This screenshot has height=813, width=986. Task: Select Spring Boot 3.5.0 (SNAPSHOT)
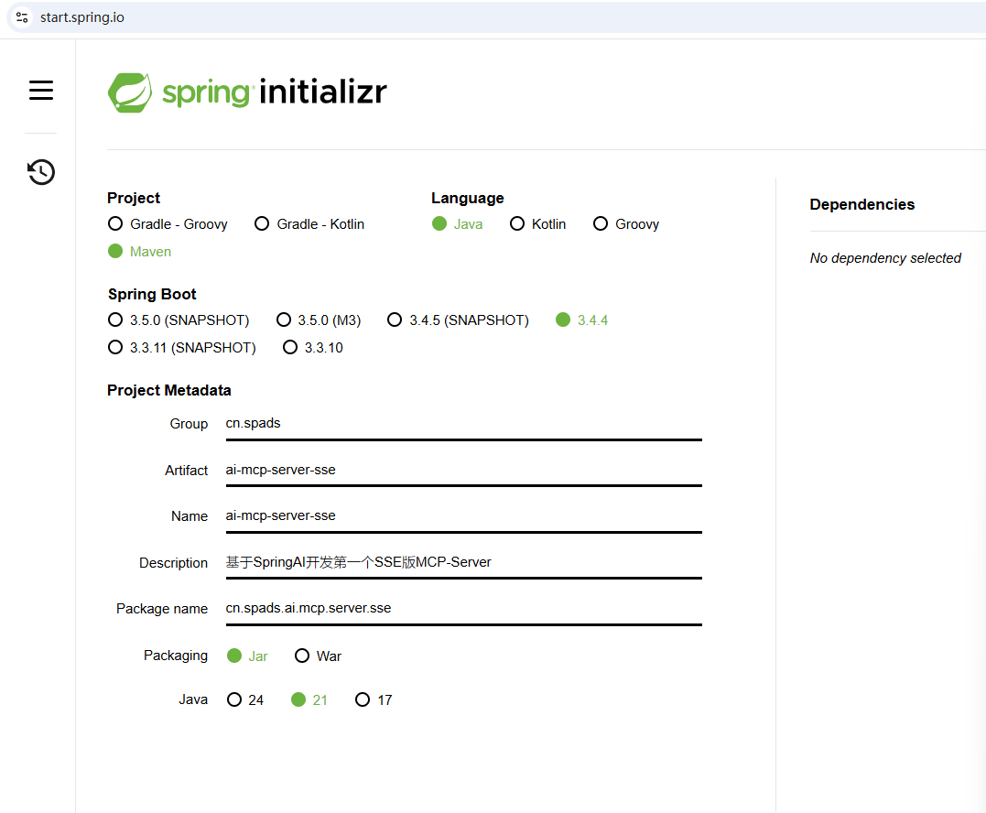pos(179,320)
